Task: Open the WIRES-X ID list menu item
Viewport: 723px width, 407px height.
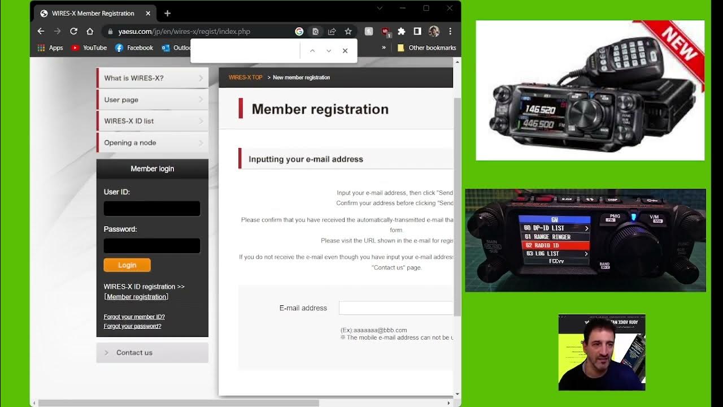Action: 153,121
